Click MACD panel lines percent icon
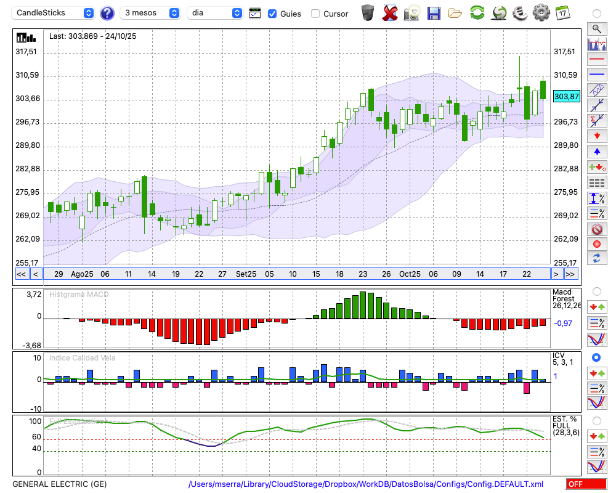 pos(597,323)
